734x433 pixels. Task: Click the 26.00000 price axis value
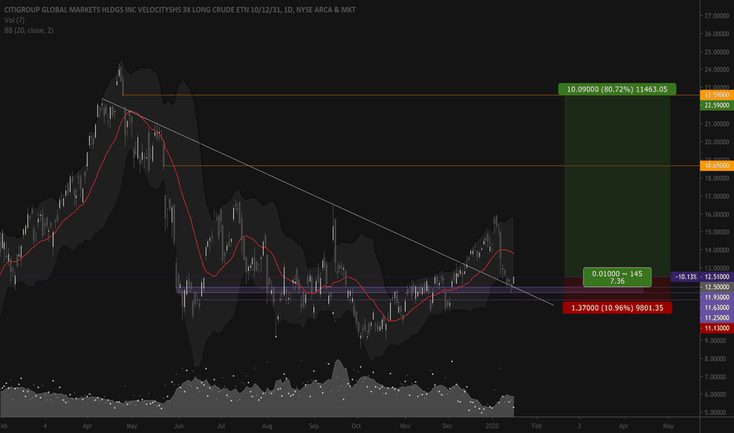717,34
